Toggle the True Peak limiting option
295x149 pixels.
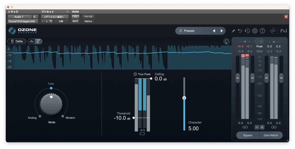pos(135,74)
